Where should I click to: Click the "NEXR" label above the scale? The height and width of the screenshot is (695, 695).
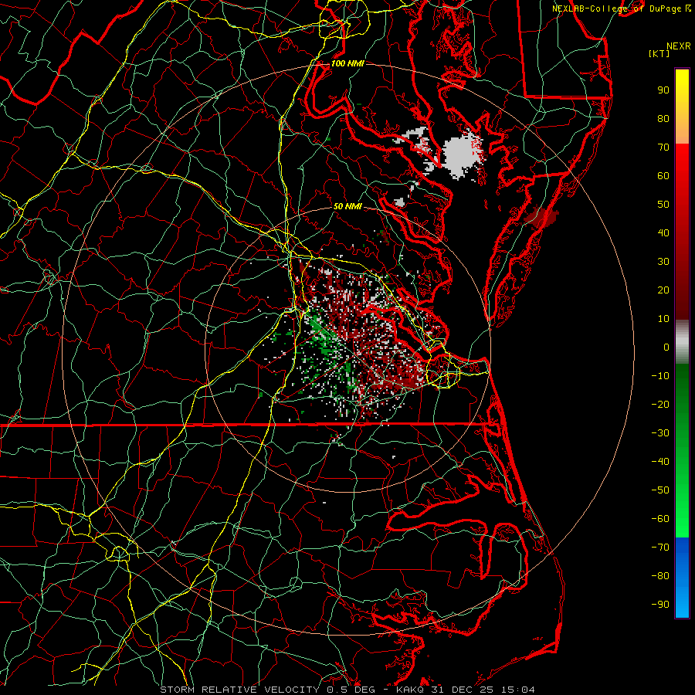679,46
